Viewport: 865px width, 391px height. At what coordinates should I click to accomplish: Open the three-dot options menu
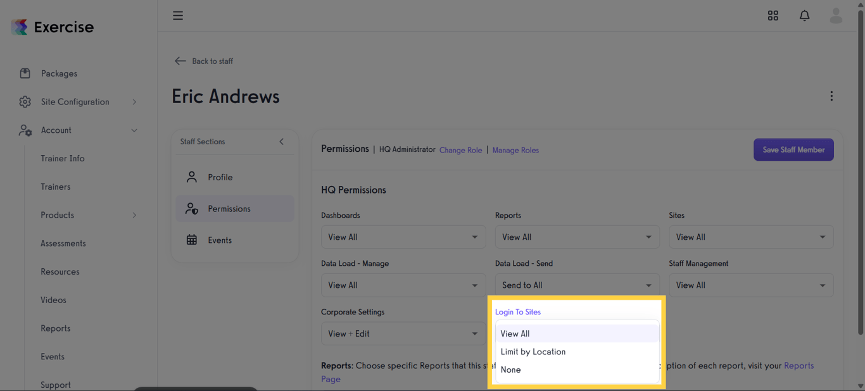click(x=831, y=96)
